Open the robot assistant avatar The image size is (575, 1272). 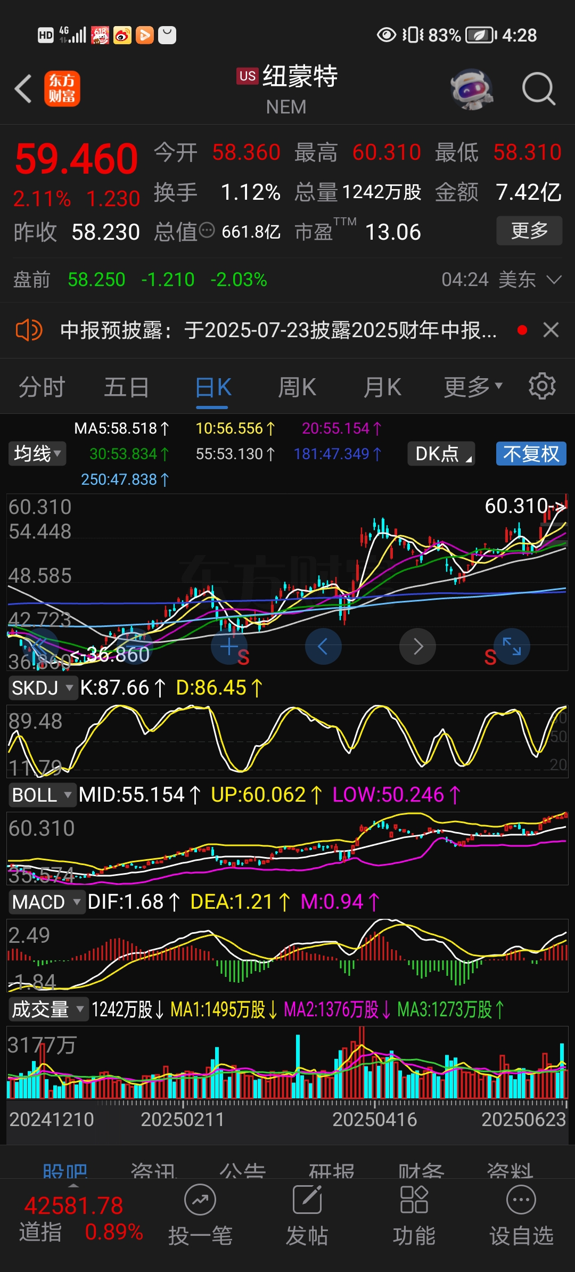(471, 89)
